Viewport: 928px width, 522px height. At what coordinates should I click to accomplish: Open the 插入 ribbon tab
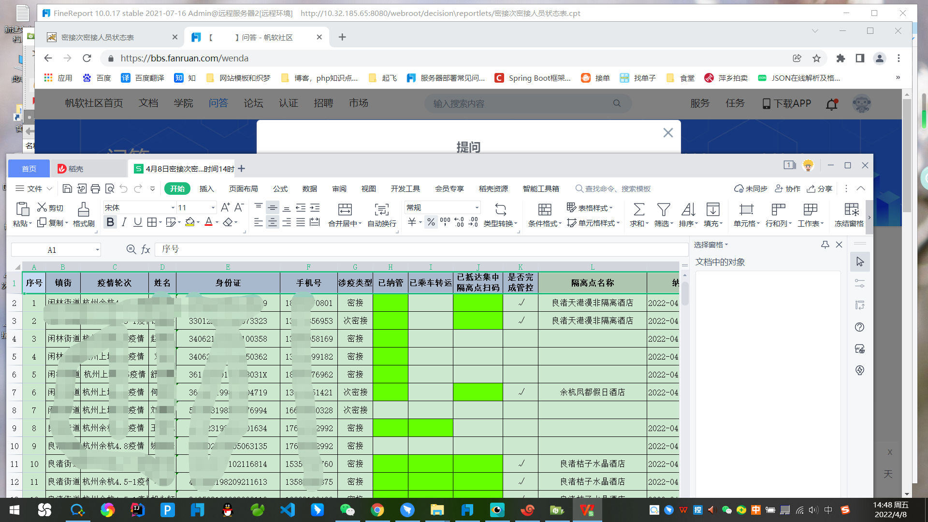point(206,188)
